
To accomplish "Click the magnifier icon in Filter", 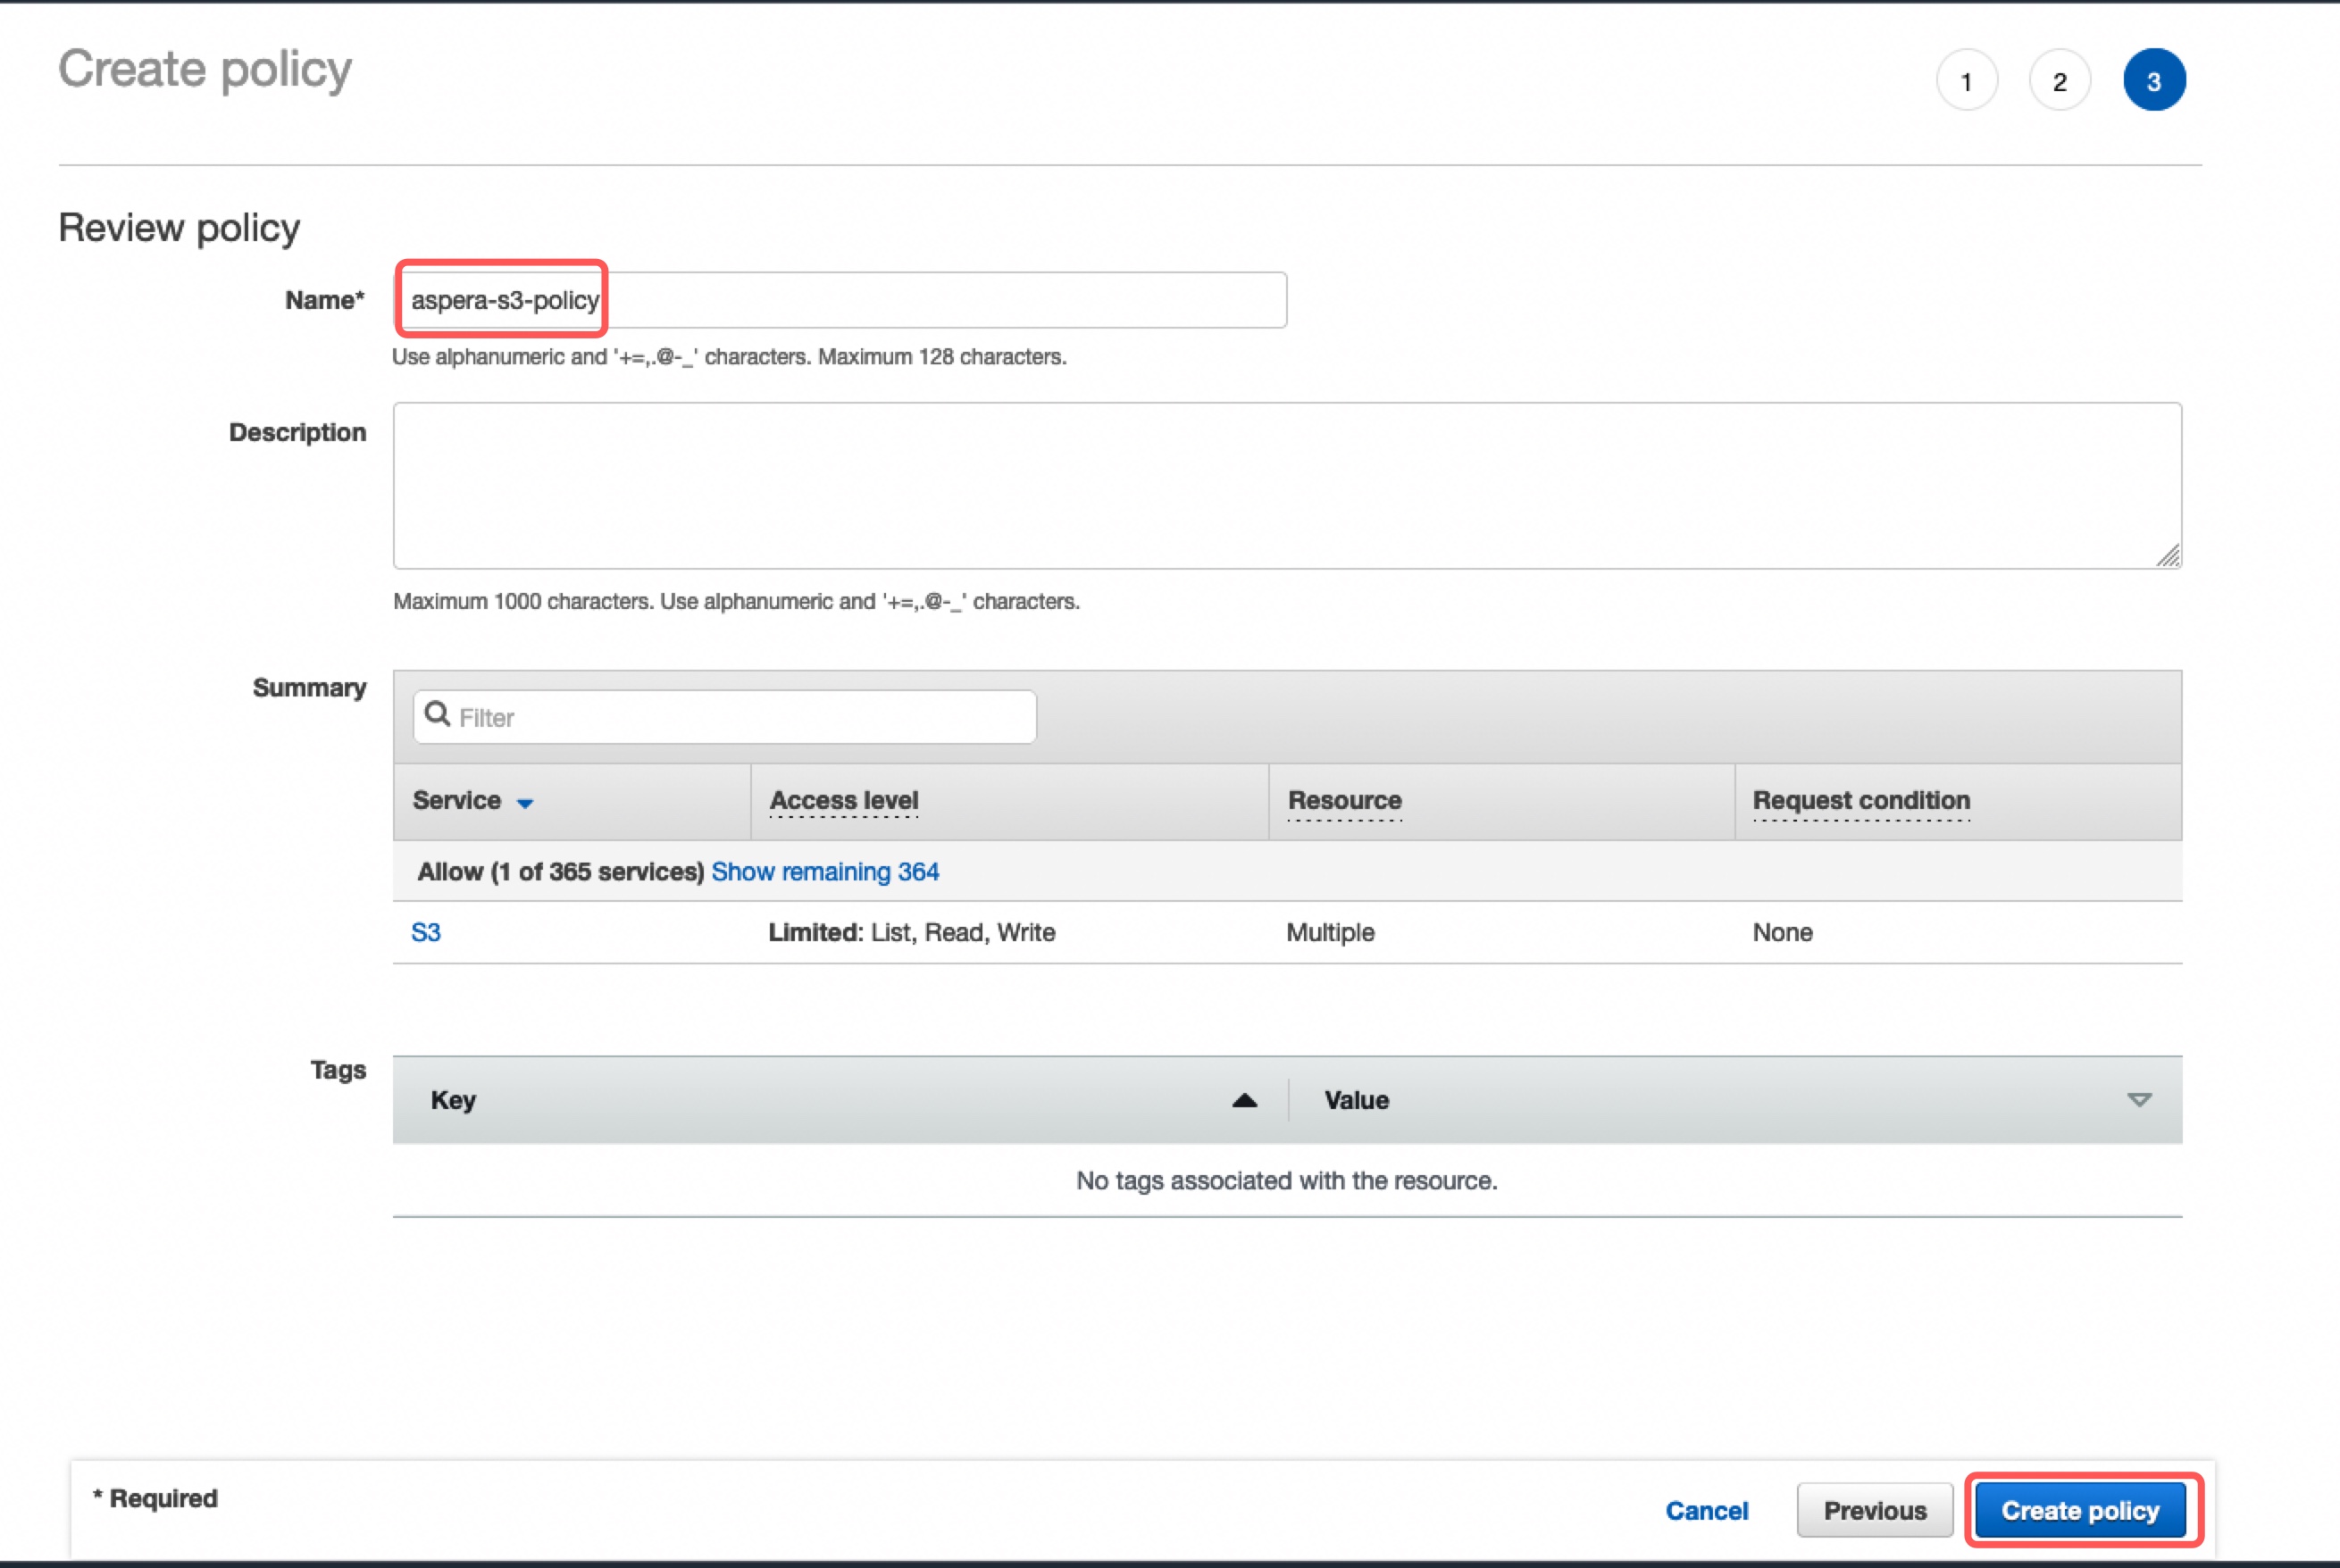I will click(437, 714).
